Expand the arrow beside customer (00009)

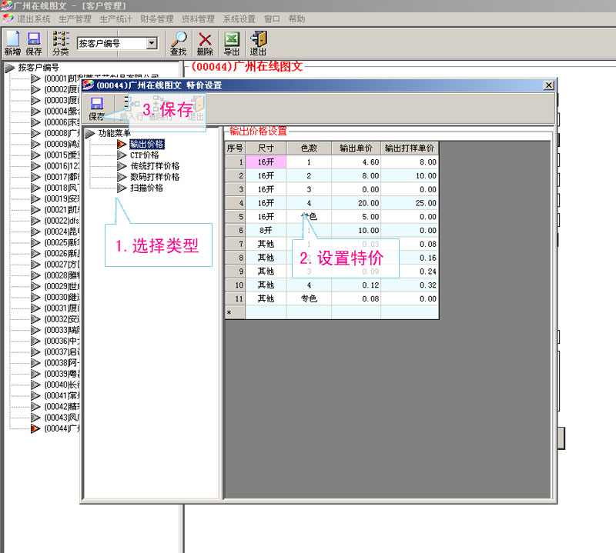coord(35,144)
